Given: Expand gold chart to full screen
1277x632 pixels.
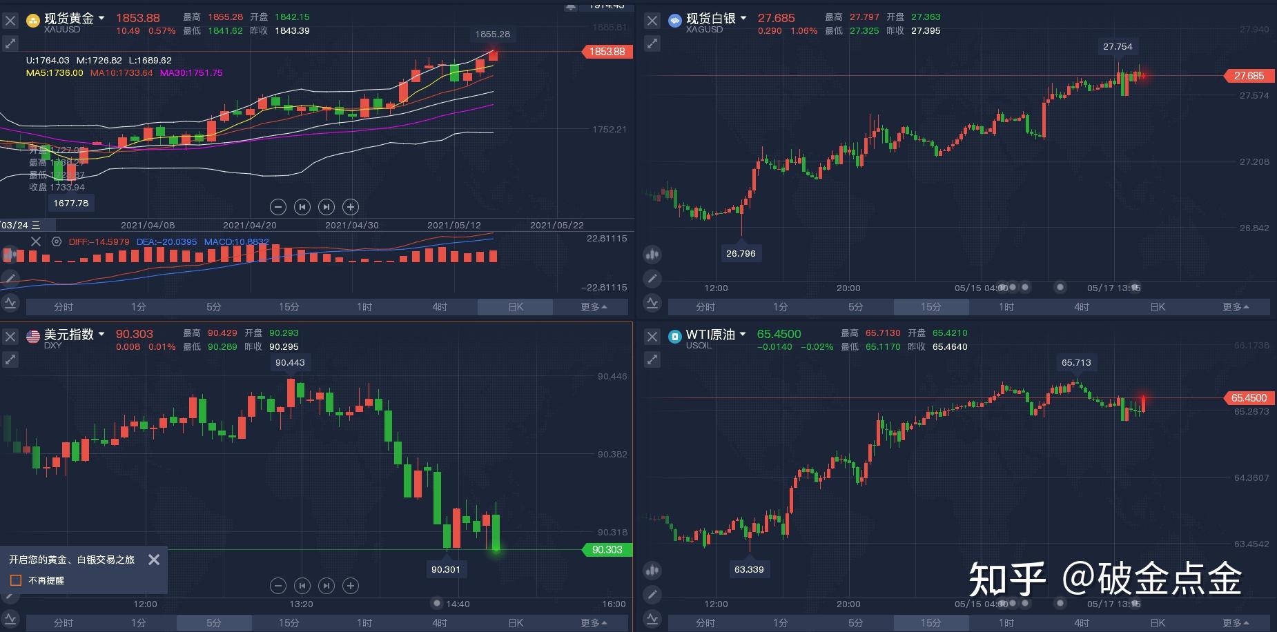Looking at the screenshot, I should coord(10,43).
